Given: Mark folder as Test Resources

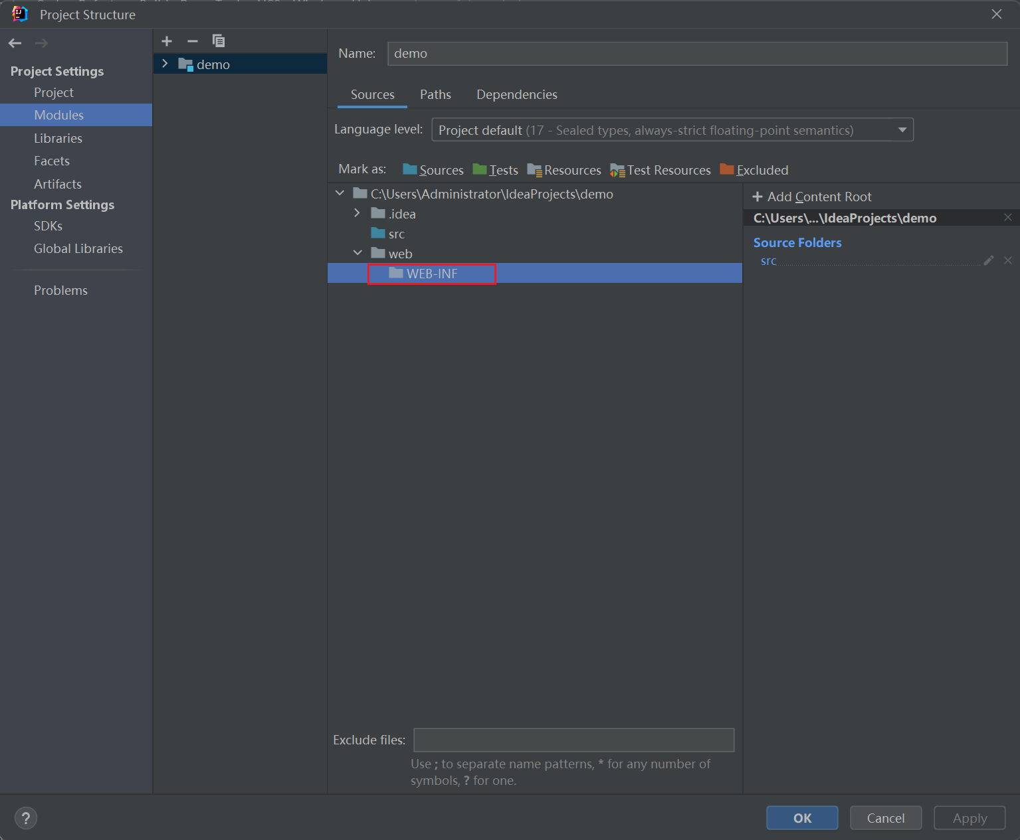Looking at the screenshot, I should click(x=661, y=170).
